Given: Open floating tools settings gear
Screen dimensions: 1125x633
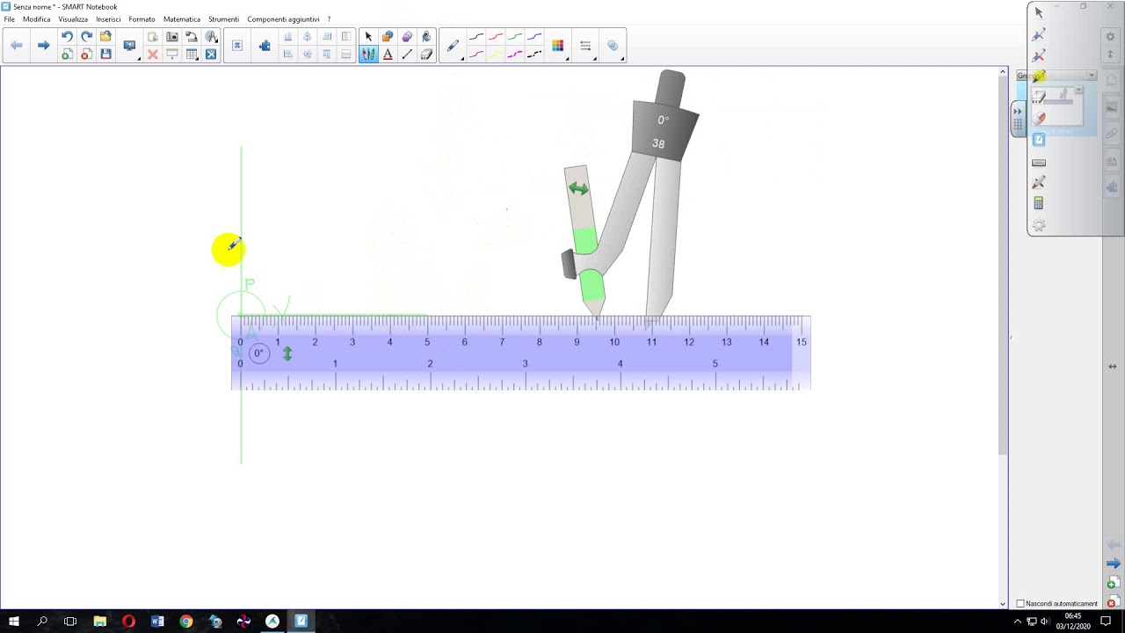Looking at the screenshot, I should coord(1038,225).
